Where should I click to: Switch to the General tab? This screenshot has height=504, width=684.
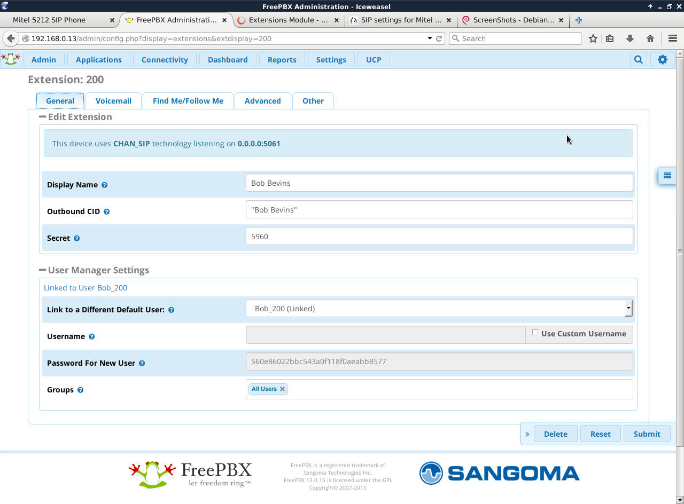60,101
